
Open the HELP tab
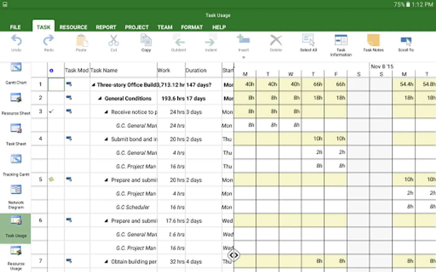click(219, 27)
